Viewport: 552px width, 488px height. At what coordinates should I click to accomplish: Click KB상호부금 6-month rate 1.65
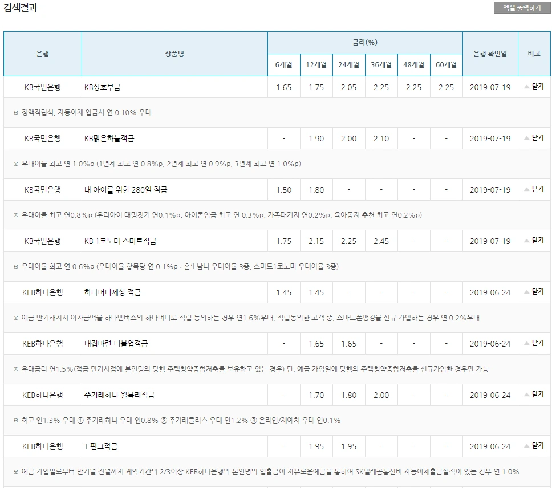point(284,87)
